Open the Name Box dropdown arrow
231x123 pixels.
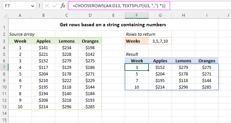33,6
